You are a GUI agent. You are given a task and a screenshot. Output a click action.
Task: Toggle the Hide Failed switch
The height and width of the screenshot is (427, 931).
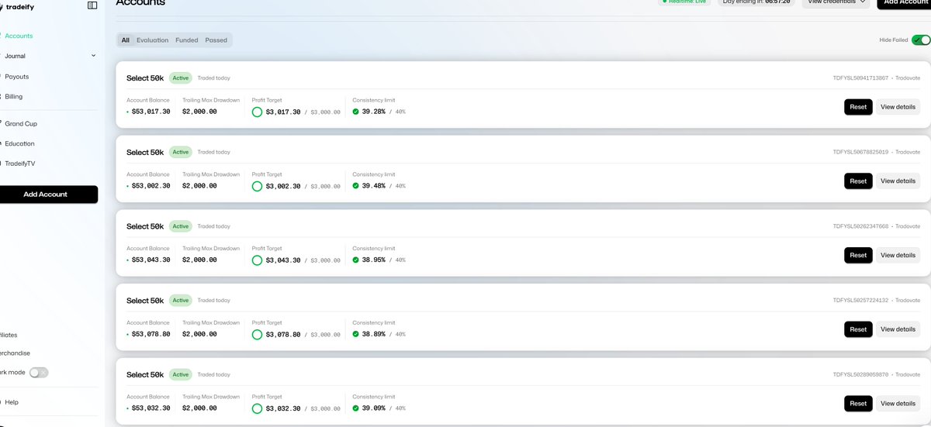(x=921, y=40)
